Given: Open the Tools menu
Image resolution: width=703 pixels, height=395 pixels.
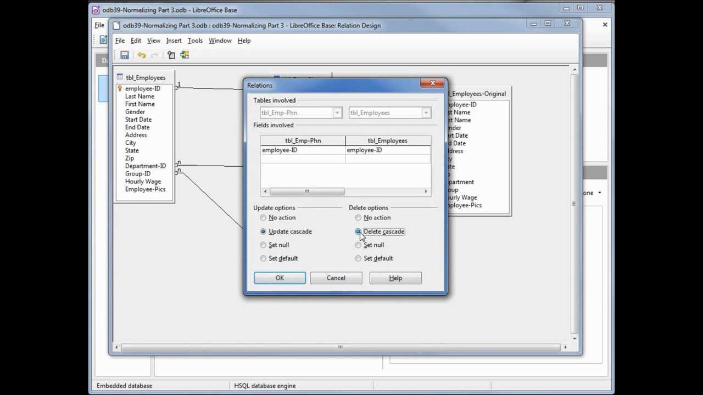Looking at the screenshot, I should click(x=195, y=41).
